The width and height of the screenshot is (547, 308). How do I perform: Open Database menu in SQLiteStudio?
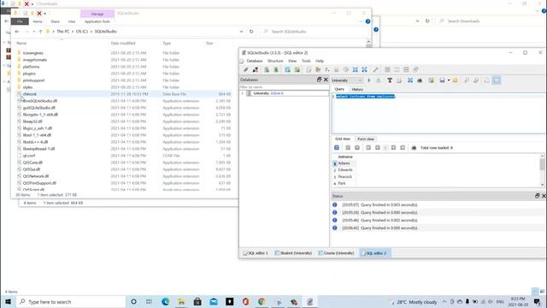click(x=255, y=61)
